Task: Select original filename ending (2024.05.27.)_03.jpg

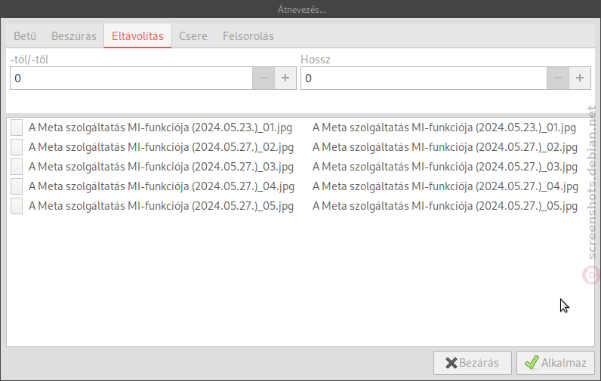Action: click(x=161, y=167)
